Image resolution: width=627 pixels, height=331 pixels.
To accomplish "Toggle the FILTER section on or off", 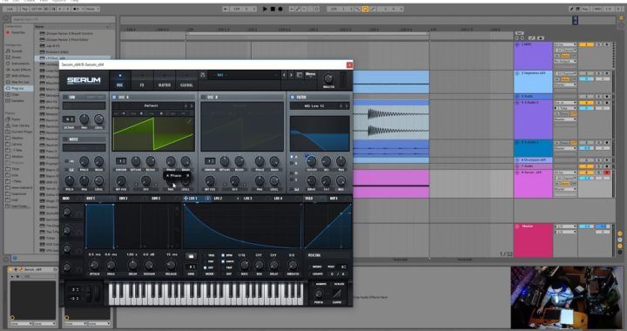I will click(293, 98).
